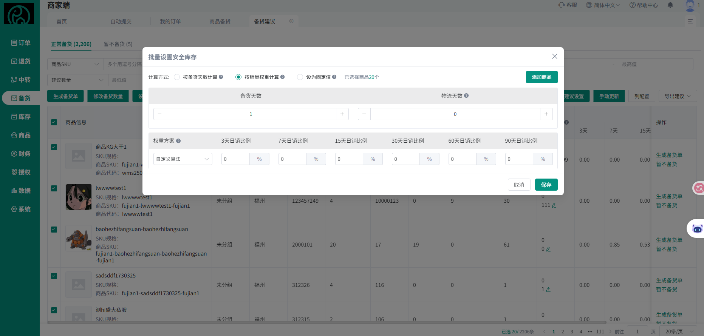Click 取消 to cancel the dialog
The width and height of the screenshot is (704, 336).
click(x=519, y=185)
